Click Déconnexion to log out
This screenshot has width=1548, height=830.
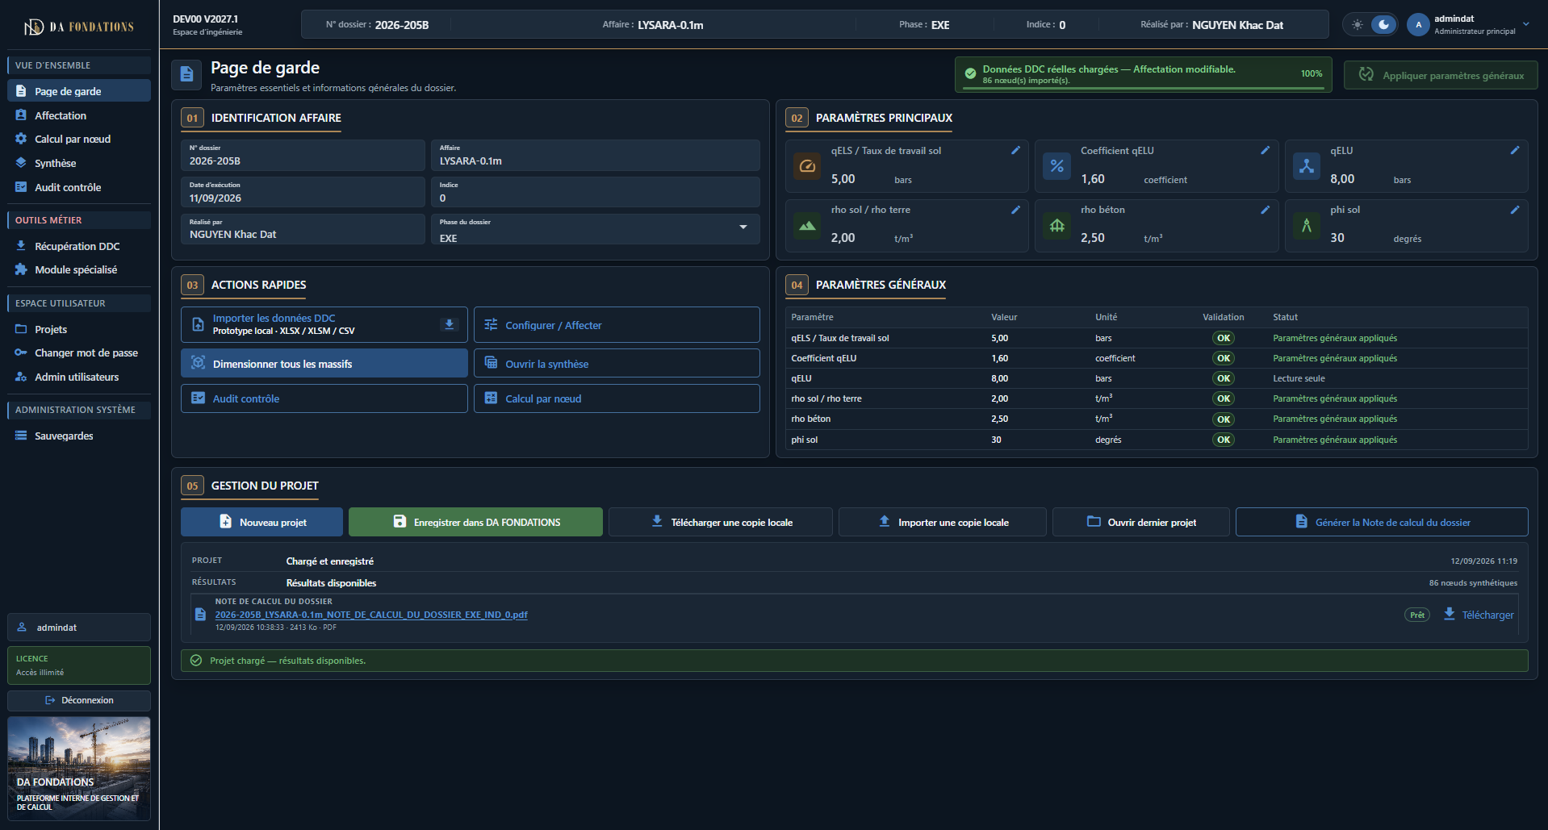[x=79, y=700]
